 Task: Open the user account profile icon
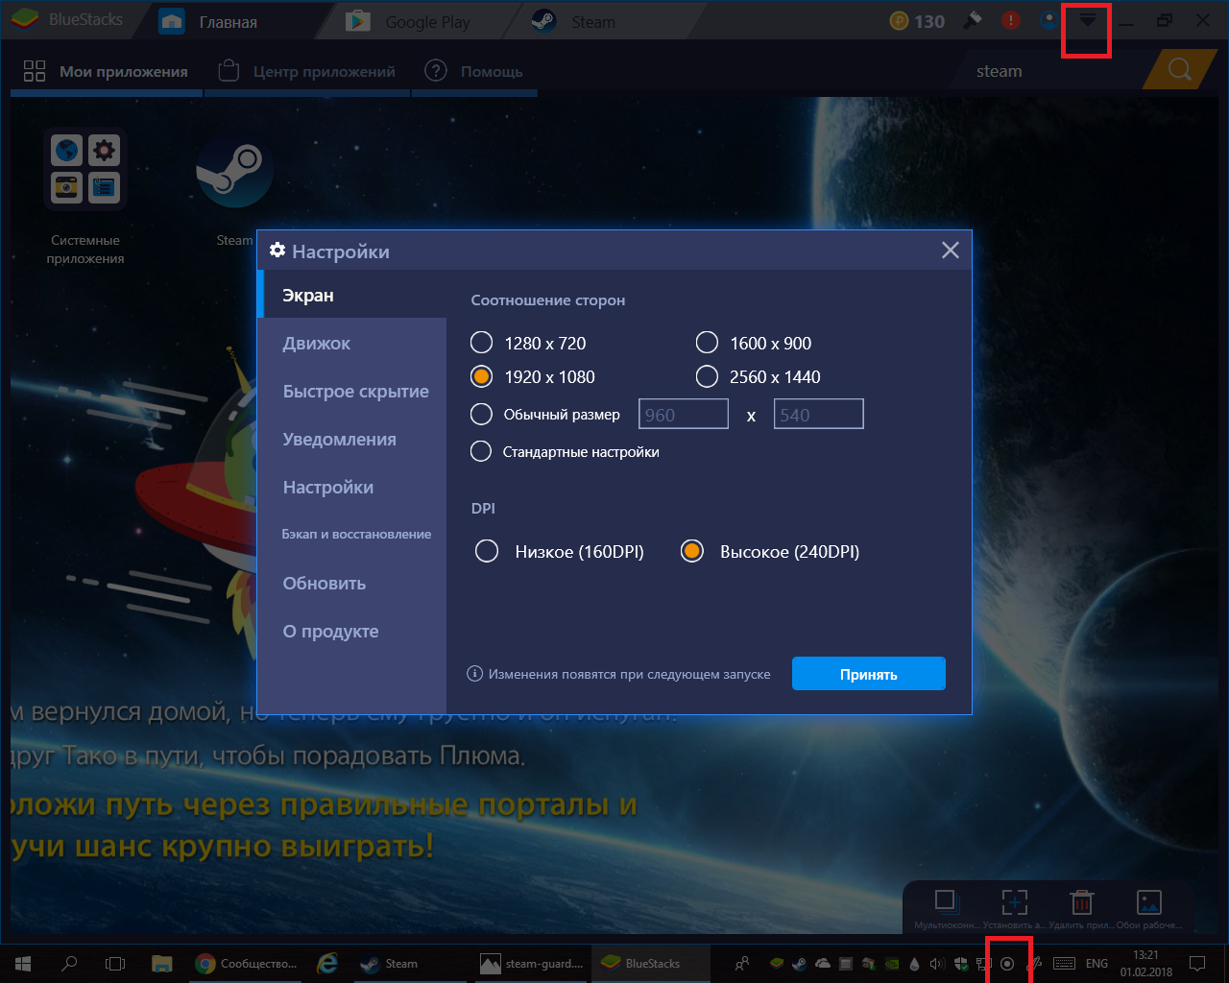pos(1049,20)
